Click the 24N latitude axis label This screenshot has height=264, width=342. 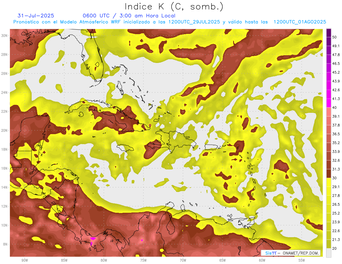pos(5,93)
